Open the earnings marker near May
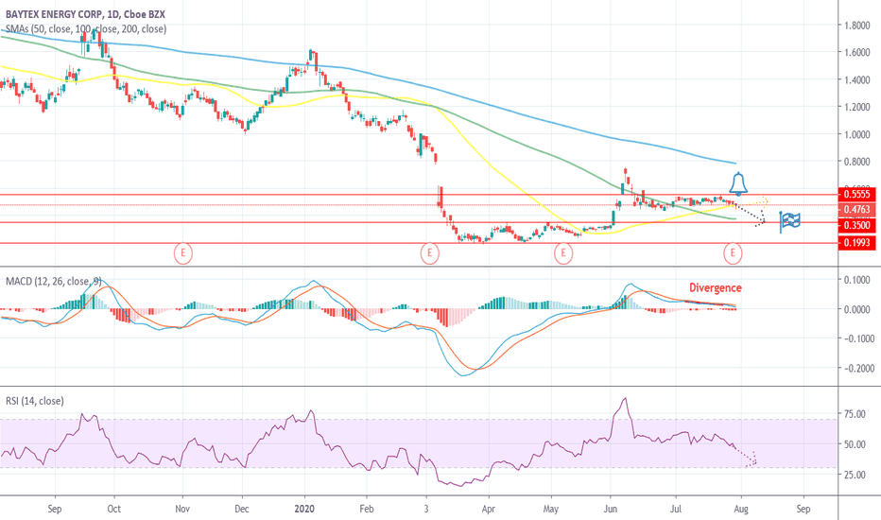881x520 pixels. coord(563,253)
